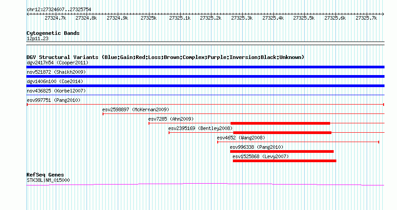Click the 27324.7k ruler tick label
The image size is (397, 210).
pos(55,18)
